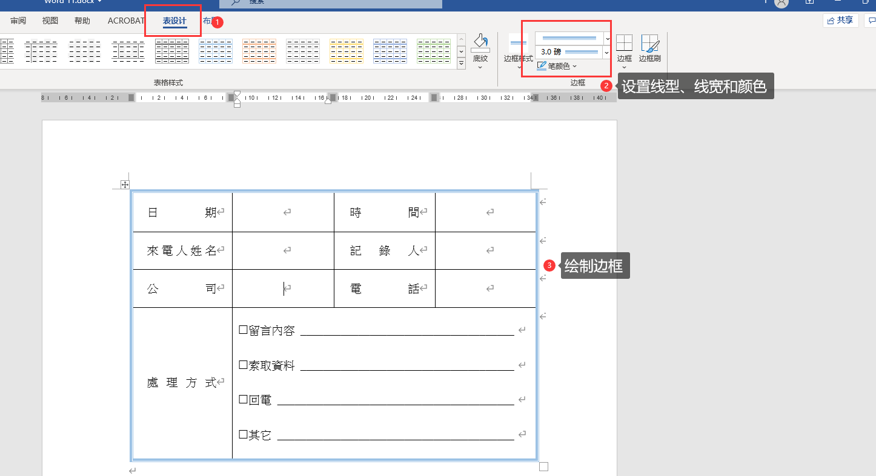This screenshot has height=476, width=876.
Task: Open the comments speech bubble icon
Action: [x=871, y=21]
